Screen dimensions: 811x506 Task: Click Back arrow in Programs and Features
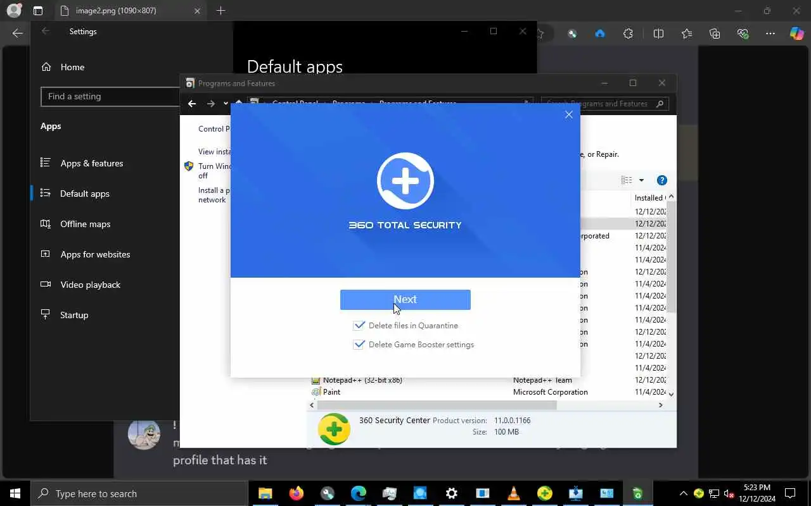tap(192, 104)
